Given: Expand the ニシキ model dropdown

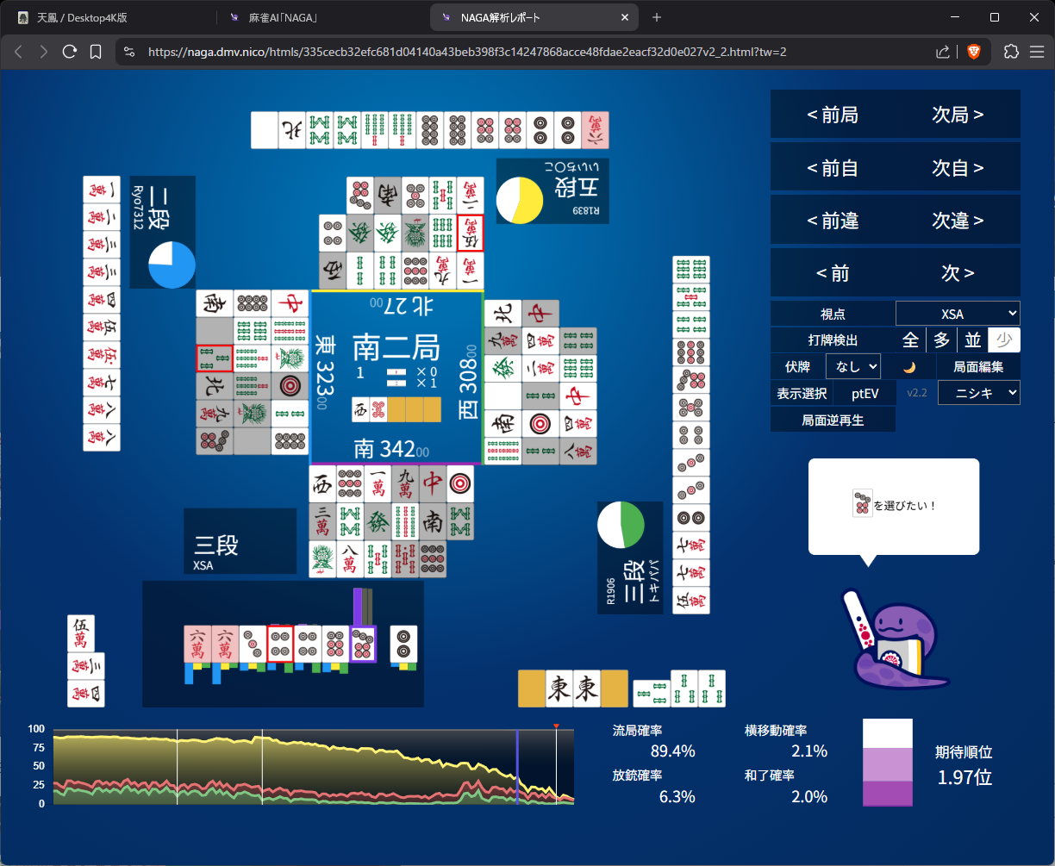Looking at the screenshot, I should pyautogui.click(x=978, y=393).
